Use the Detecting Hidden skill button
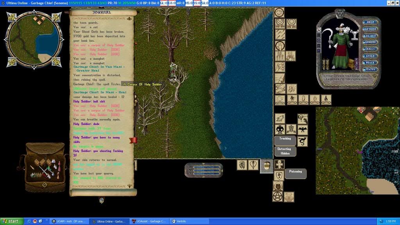 pos(285,151)
